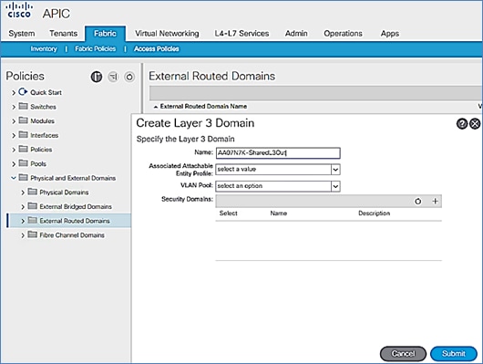This screenshot has width=483, height=364.
Task: Select Physical and External Domains tree item
Action: [73, 178]
